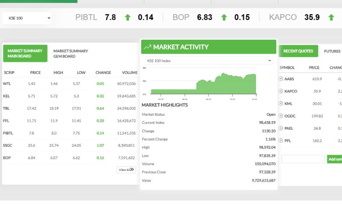This screenshot has width=342, height=205.
Task: Click the High value 98,592.04
Action: coord(267,147)
